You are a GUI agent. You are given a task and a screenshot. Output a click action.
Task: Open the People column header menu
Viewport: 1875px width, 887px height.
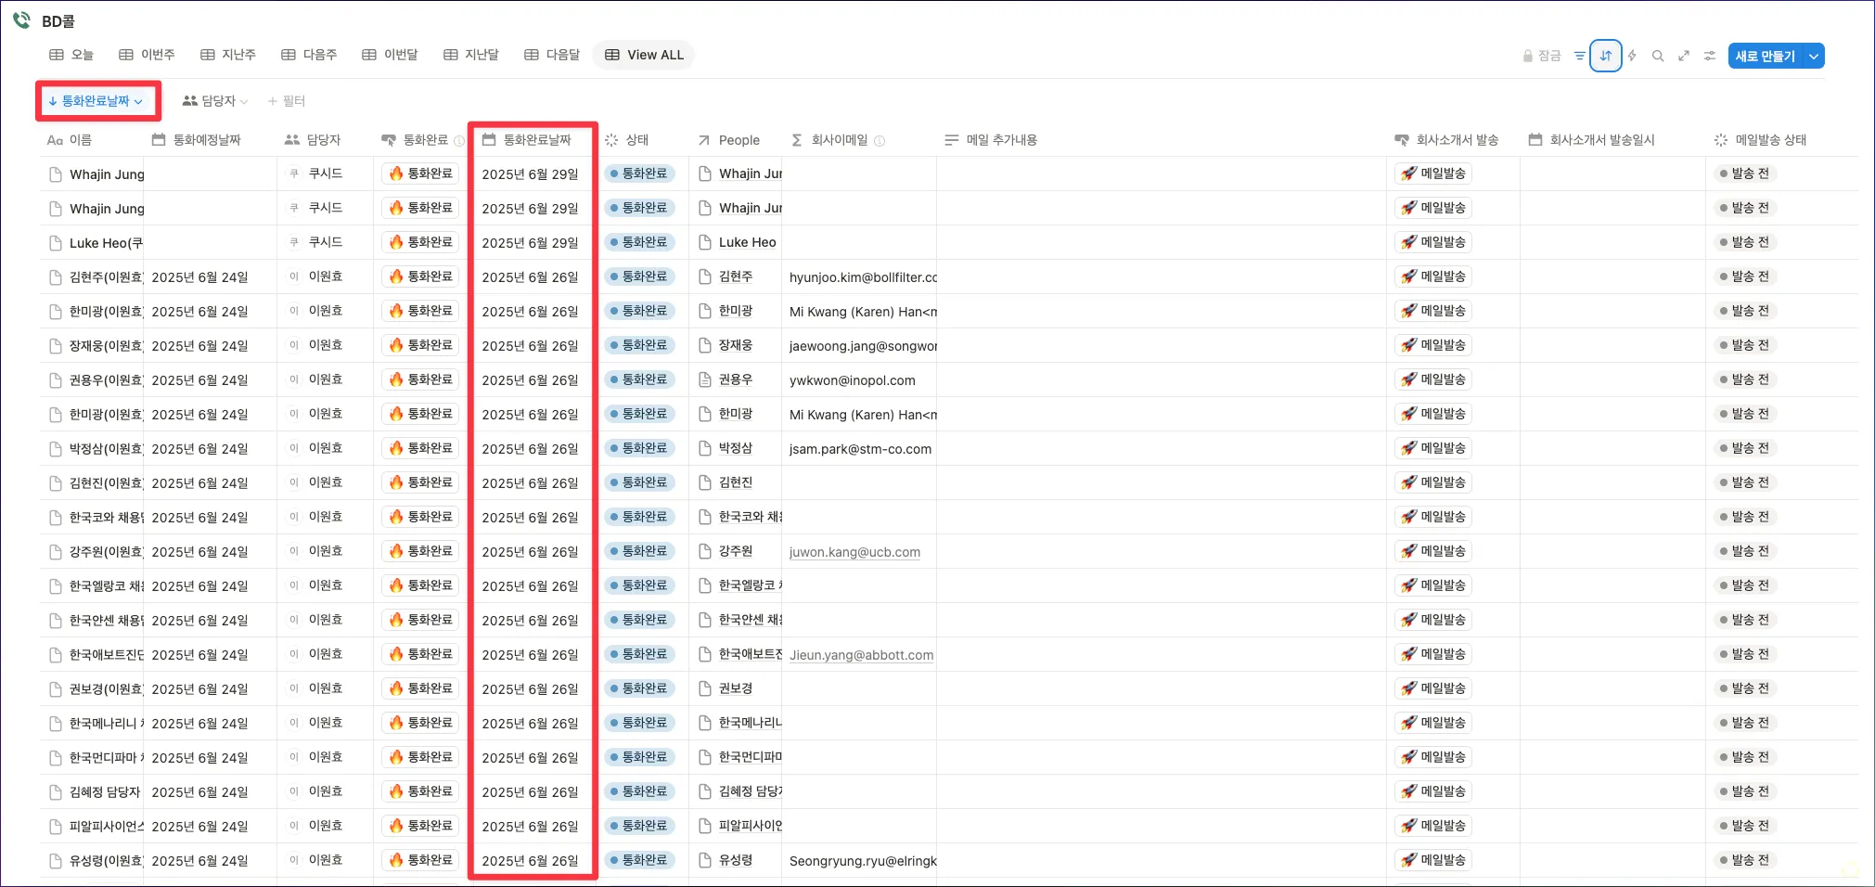tap(735, 140)
